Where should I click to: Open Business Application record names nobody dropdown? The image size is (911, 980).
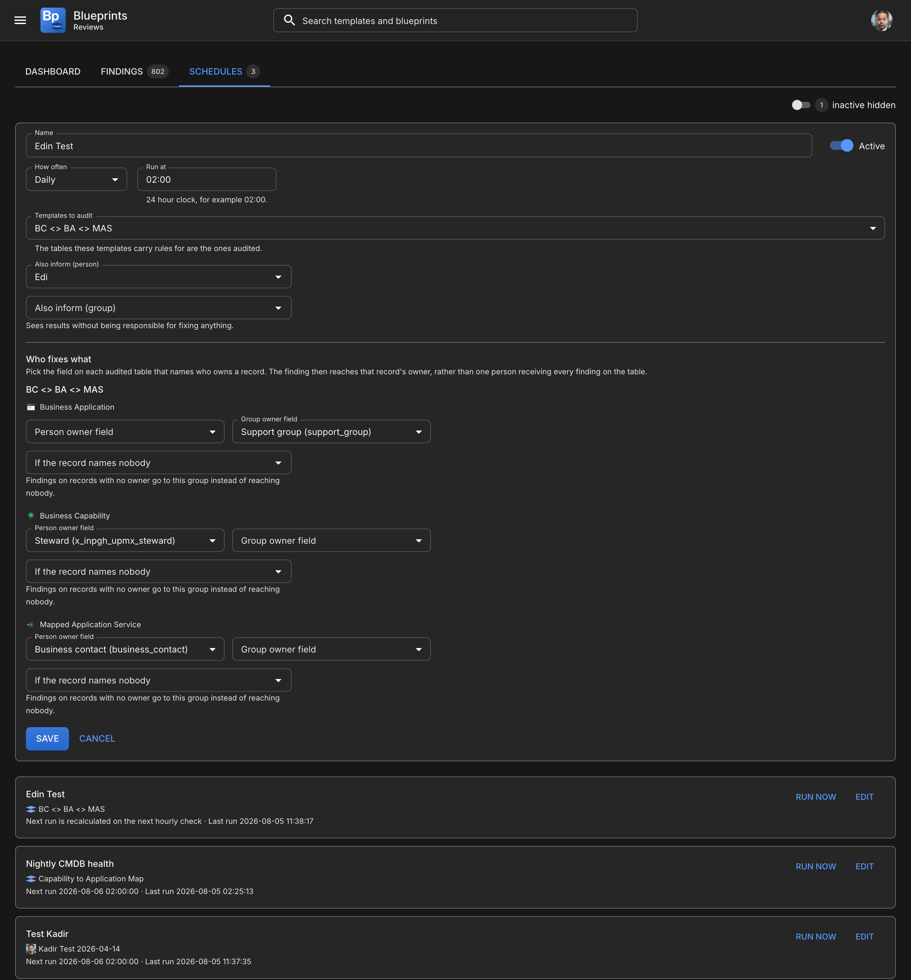click(x=159, y=462)
